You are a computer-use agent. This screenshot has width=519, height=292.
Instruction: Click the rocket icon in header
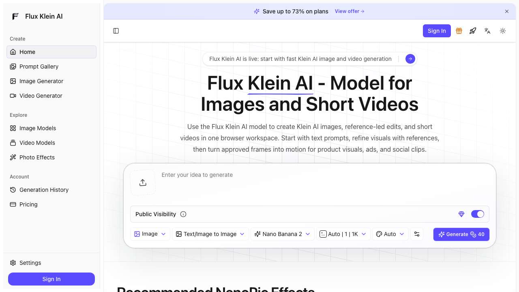(x=473, y=31)
